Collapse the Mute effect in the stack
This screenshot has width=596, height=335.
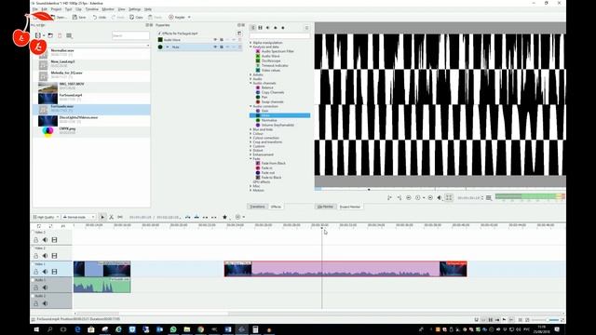coord(168,47)
